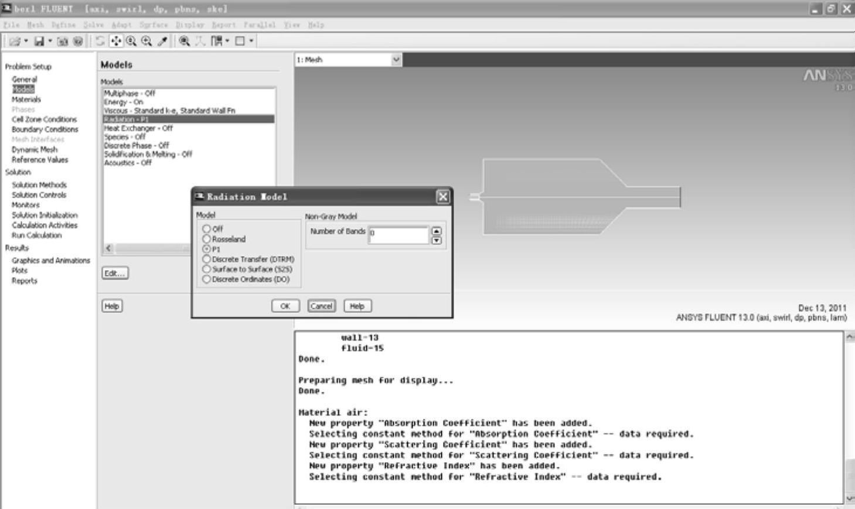Click the fit to window magnifier icon
The height and width of the screenshot is (509, 855).
click(185, 41)
